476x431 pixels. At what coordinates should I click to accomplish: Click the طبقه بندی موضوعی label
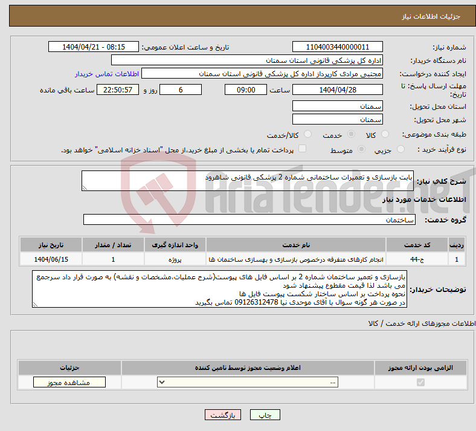[x=434, y=134]
